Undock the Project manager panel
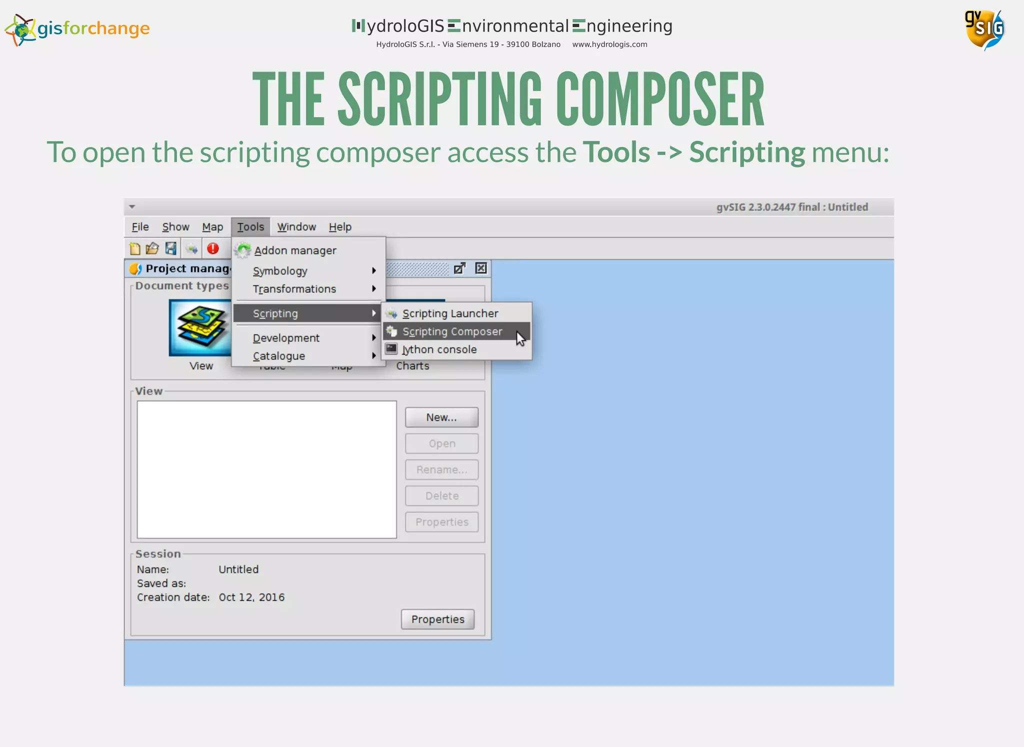 pos(459,268)
